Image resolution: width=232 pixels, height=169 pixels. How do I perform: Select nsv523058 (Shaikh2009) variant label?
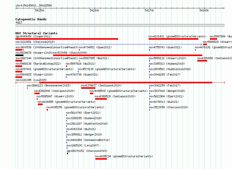[70, 53]
